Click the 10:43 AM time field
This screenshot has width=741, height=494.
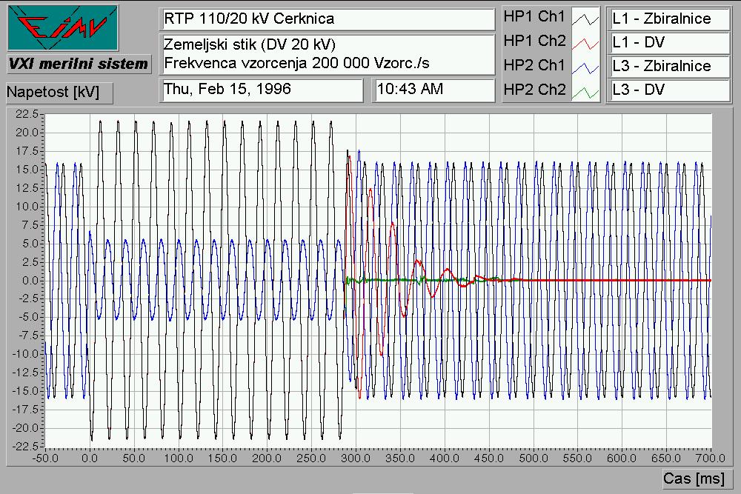click(433, 90)
